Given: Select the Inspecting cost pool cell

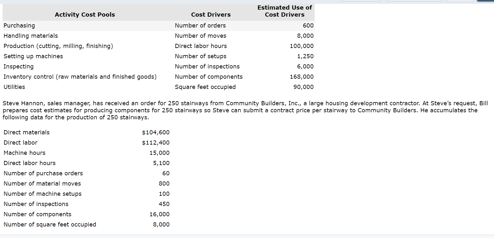Looking at the screenshot, I should pyautogui.click(x=19, y=66).
